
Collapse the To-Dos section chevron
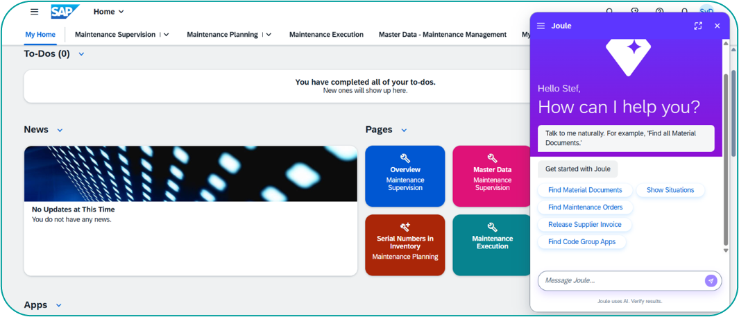pyautogui.click(x=81, y=54)
